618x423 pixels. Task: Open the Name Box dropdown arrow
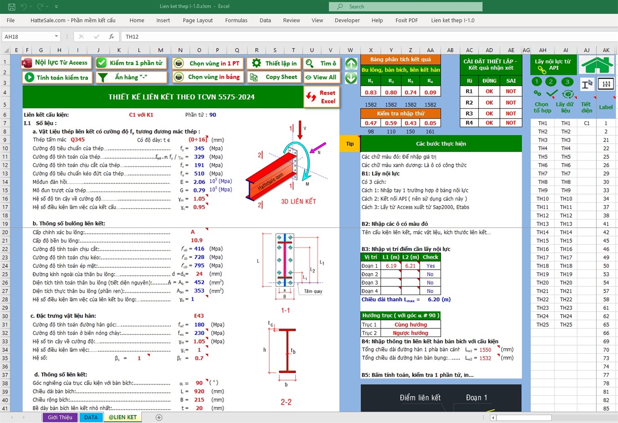(x=56, y=37)
